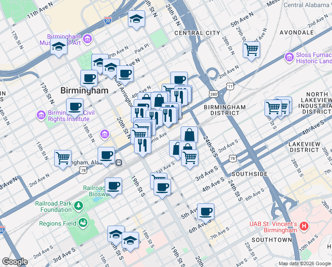
Task: Click the UAB St. Vincent's Birmingham text label
Action: coord(273,227)
